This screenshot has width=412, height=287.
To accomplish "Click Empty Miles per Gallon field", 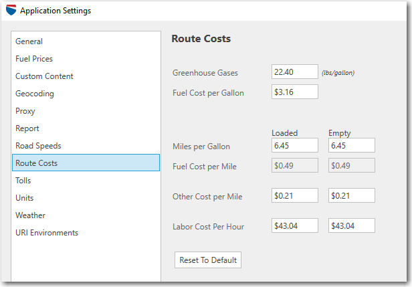I will click(352, 145).
